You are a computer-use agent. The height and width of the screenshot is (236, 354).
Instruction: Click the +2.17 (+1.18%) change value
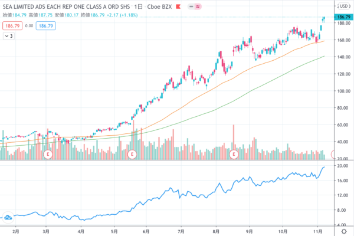tap(122, 15)
